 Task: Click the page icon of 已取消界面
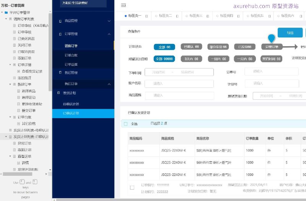coord(14,52)
